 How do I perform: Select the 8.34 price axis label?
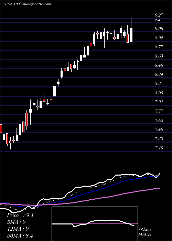pyautogui.click(x=159, y=74)
